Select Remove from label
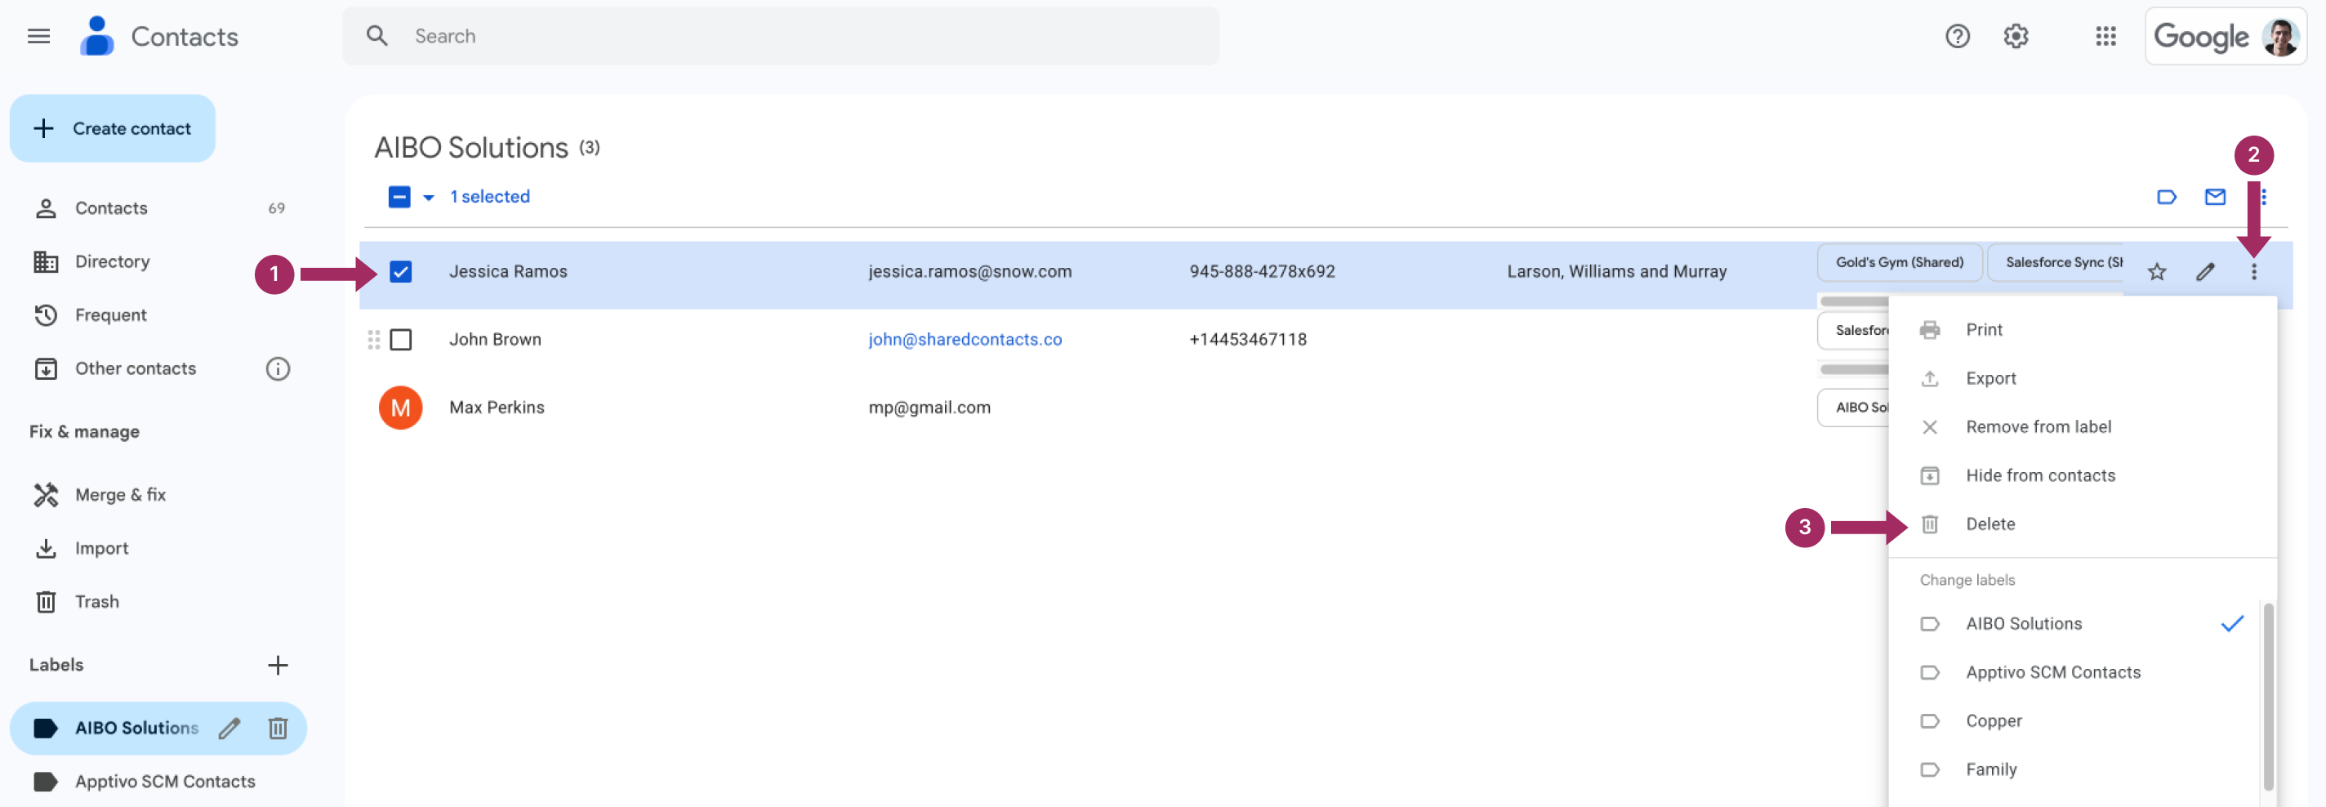 pyautogui.click(x=2081, y=427)
